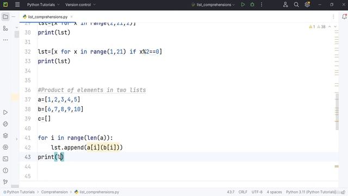The height and width of the screenshot is (196, 348).
Task: Open the Layers tool window icon
Action: (5, 136)
